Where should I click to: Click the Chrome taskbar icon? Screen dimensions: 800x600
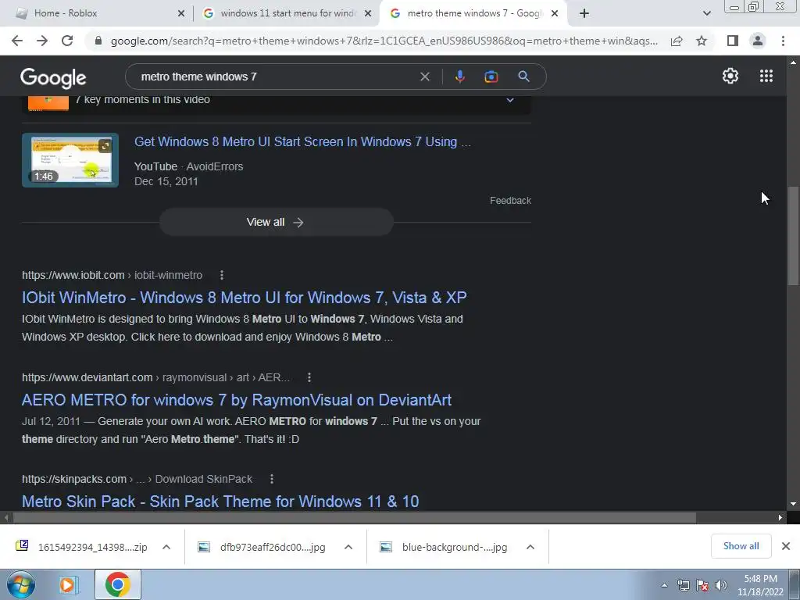(x=118, y=584)
